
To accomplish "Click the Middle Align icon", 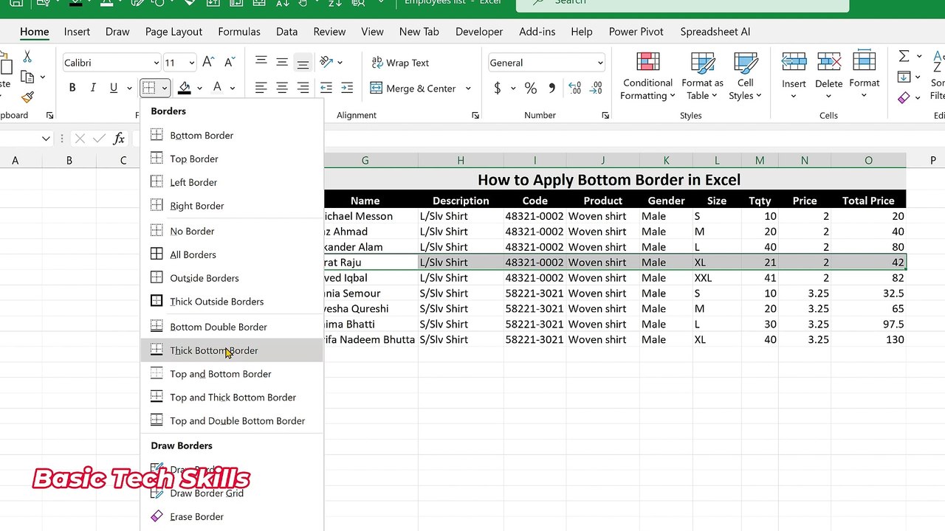I will point(282,63).
